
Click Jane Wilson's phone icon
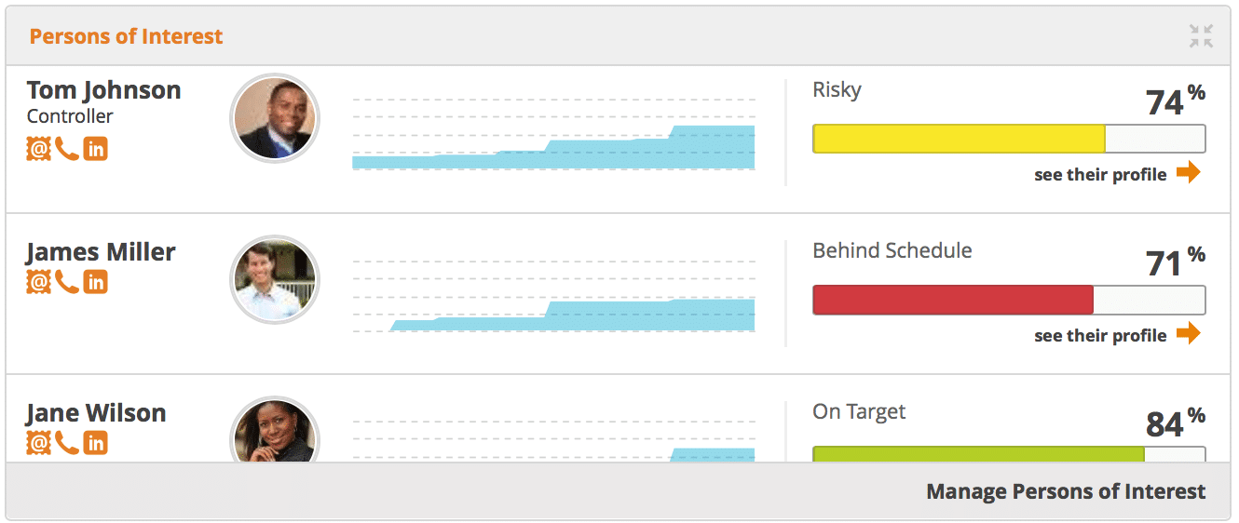tap(67, 443)
